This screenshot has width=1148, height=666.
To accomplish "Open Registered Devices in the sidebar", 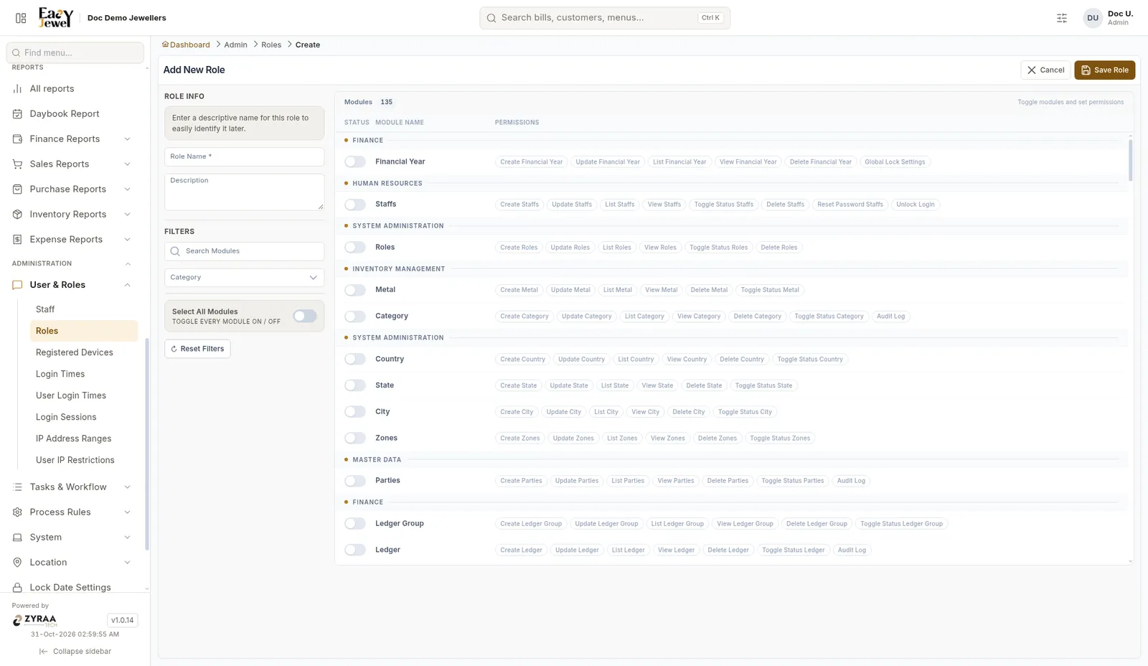I will point(75,352).
